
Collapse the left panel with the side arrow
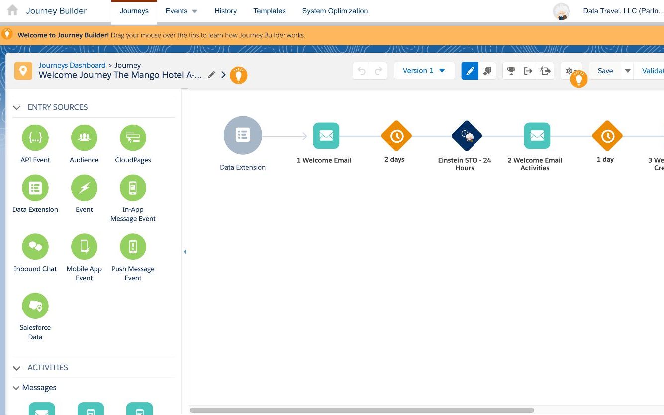click(x=185, y=252)
